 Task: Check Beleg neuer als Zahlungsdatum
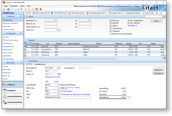point(111,34)
